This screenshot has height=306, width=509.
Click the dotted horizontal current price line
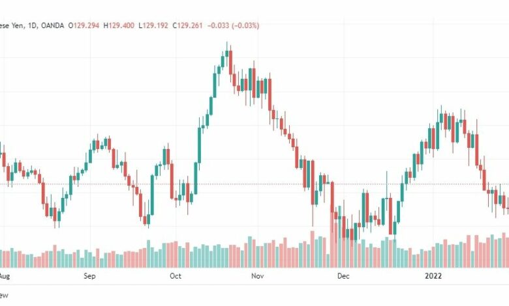pyautogui.click(x=254, y=184)
